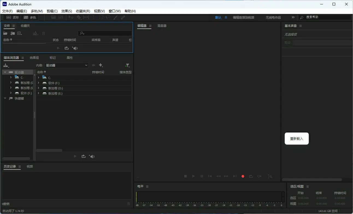Expand 新加卷 (D:) in the right file list
The width and height of the screenshot is (353, 214).
tap(39, 88)
